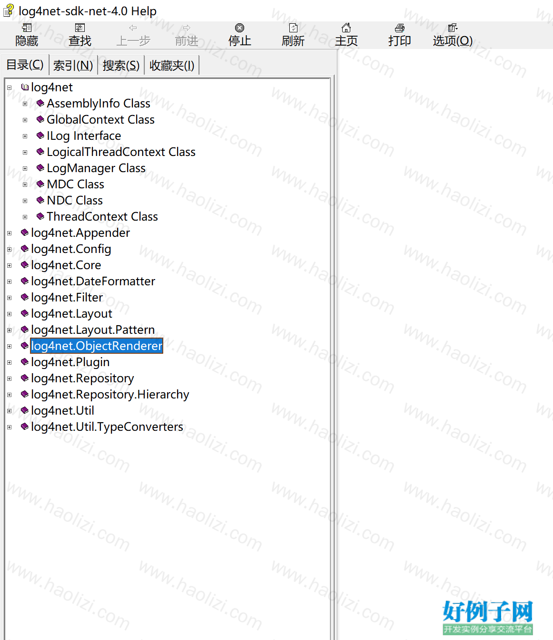This screenshot has height=640, width=553.
Task: Switch to the Contents (目录) tab
Action: click(25, 65)
